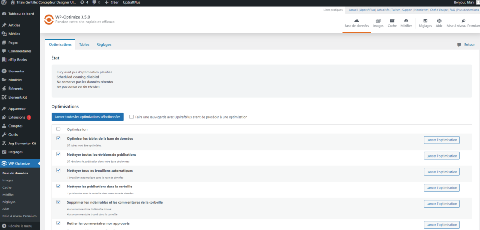This screenshot has height=230, width=480.
Task: Switch to the Réglages tab
Action: pyautogui.click(x=104, y=44)
